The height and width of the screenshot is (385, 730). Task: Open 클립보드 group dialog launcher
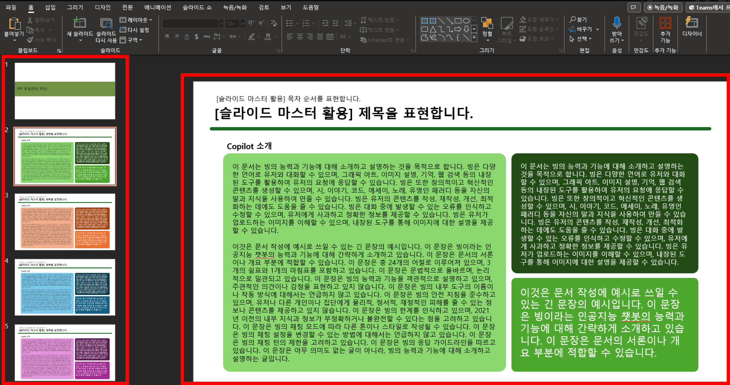click(x=59, y=51)
